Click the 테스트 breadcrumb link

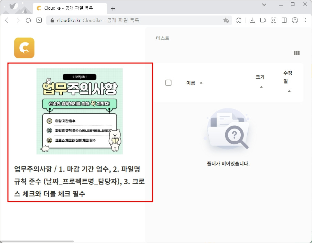click(x=163, y=38)
